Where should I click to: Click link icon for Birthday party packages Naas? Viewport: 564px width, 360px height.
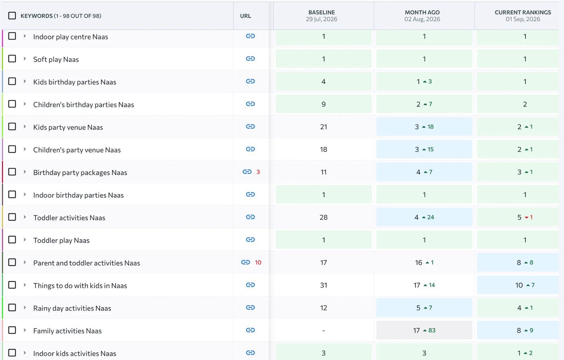pos(247,172)
